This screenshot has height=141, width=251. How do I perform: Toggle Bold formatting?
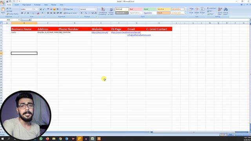pos(22,13)
